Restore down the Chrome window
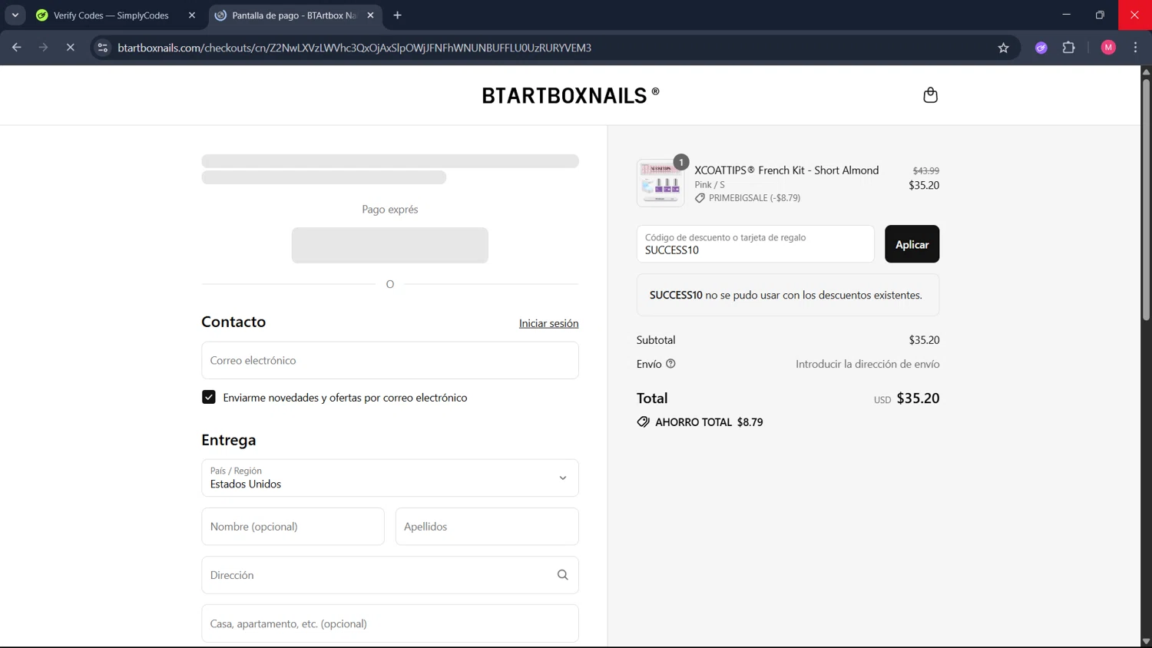 point(1100,15)
